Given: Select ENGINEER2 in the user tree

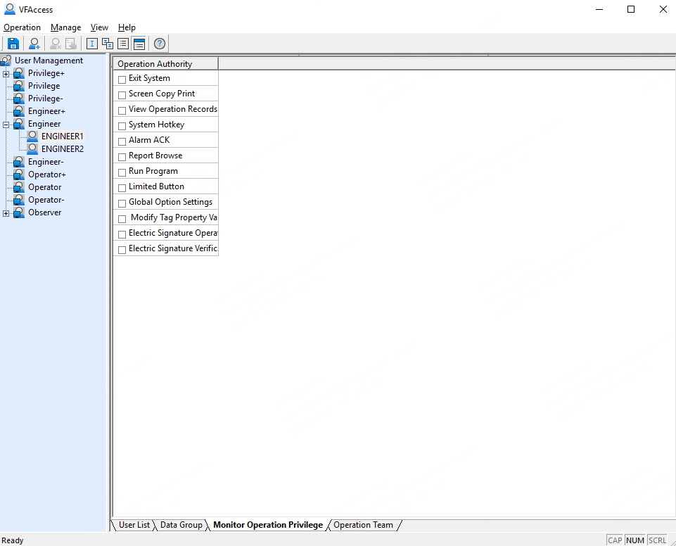Looking at the screenshot, I should (62, 149).
